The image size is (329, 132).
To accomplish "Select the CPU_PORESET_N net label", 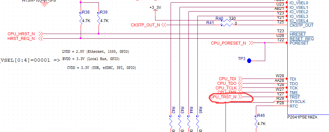I will coord(228,43).
